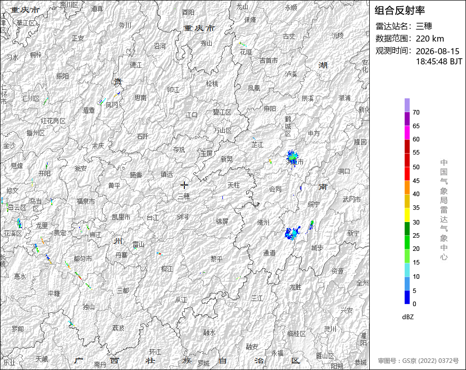Click the dBZ unit label under legend
This screenshot has width=466, height=370.
pos(408,317)
